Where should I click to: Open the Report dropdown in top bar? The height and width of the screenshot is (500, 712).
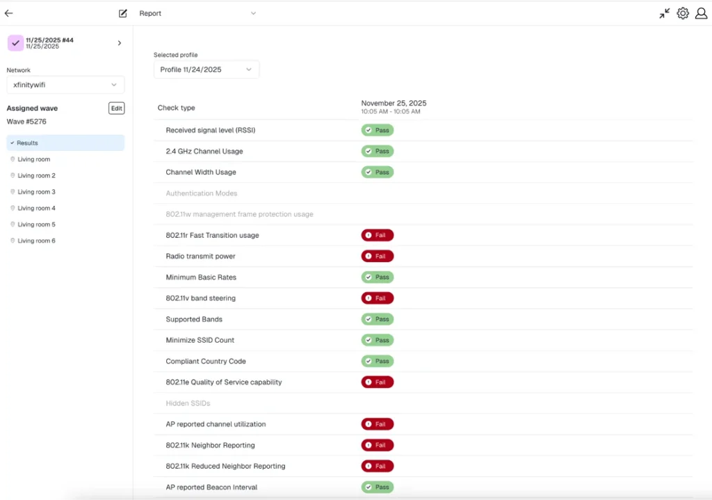(x=197, y=13)
